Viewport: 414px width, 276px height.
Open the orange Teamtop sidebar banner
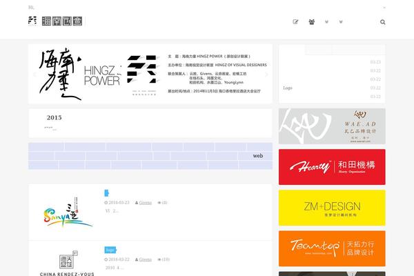click(x=332, y=248)
